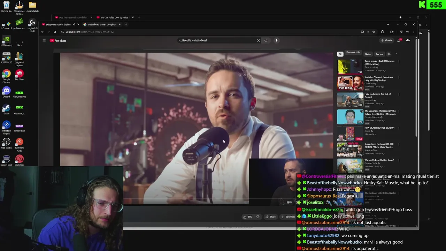Launch Wallpaper Engine shortcut
Screen dimensions: 446x251
pyautogui.click(x=6, y=128)
